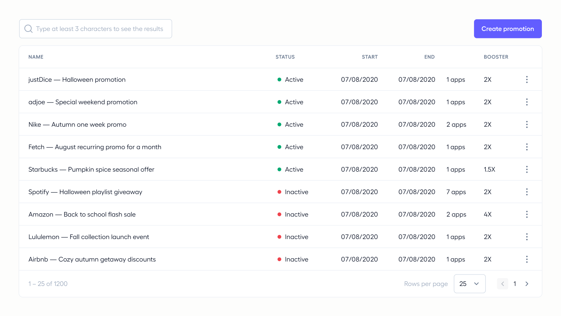Open the Airbnb Cozy autumn getaway menu
The width and height of the screenshot is (561, 316).
tap(527, 259)
